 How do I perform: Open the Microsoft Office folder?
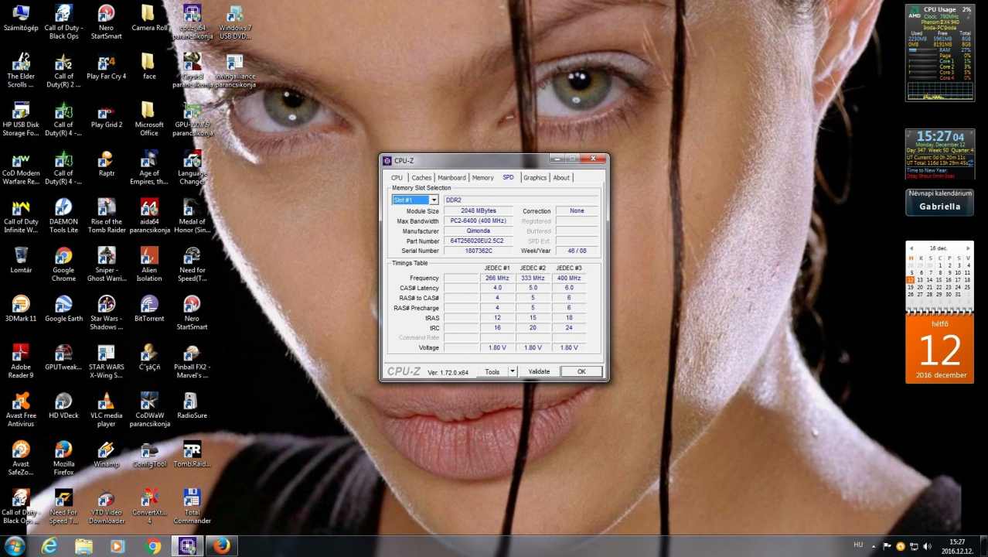point(149,119)
